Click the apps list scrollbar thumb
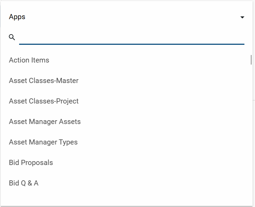The width and height of the screenshot is (255, 207). 251,60
